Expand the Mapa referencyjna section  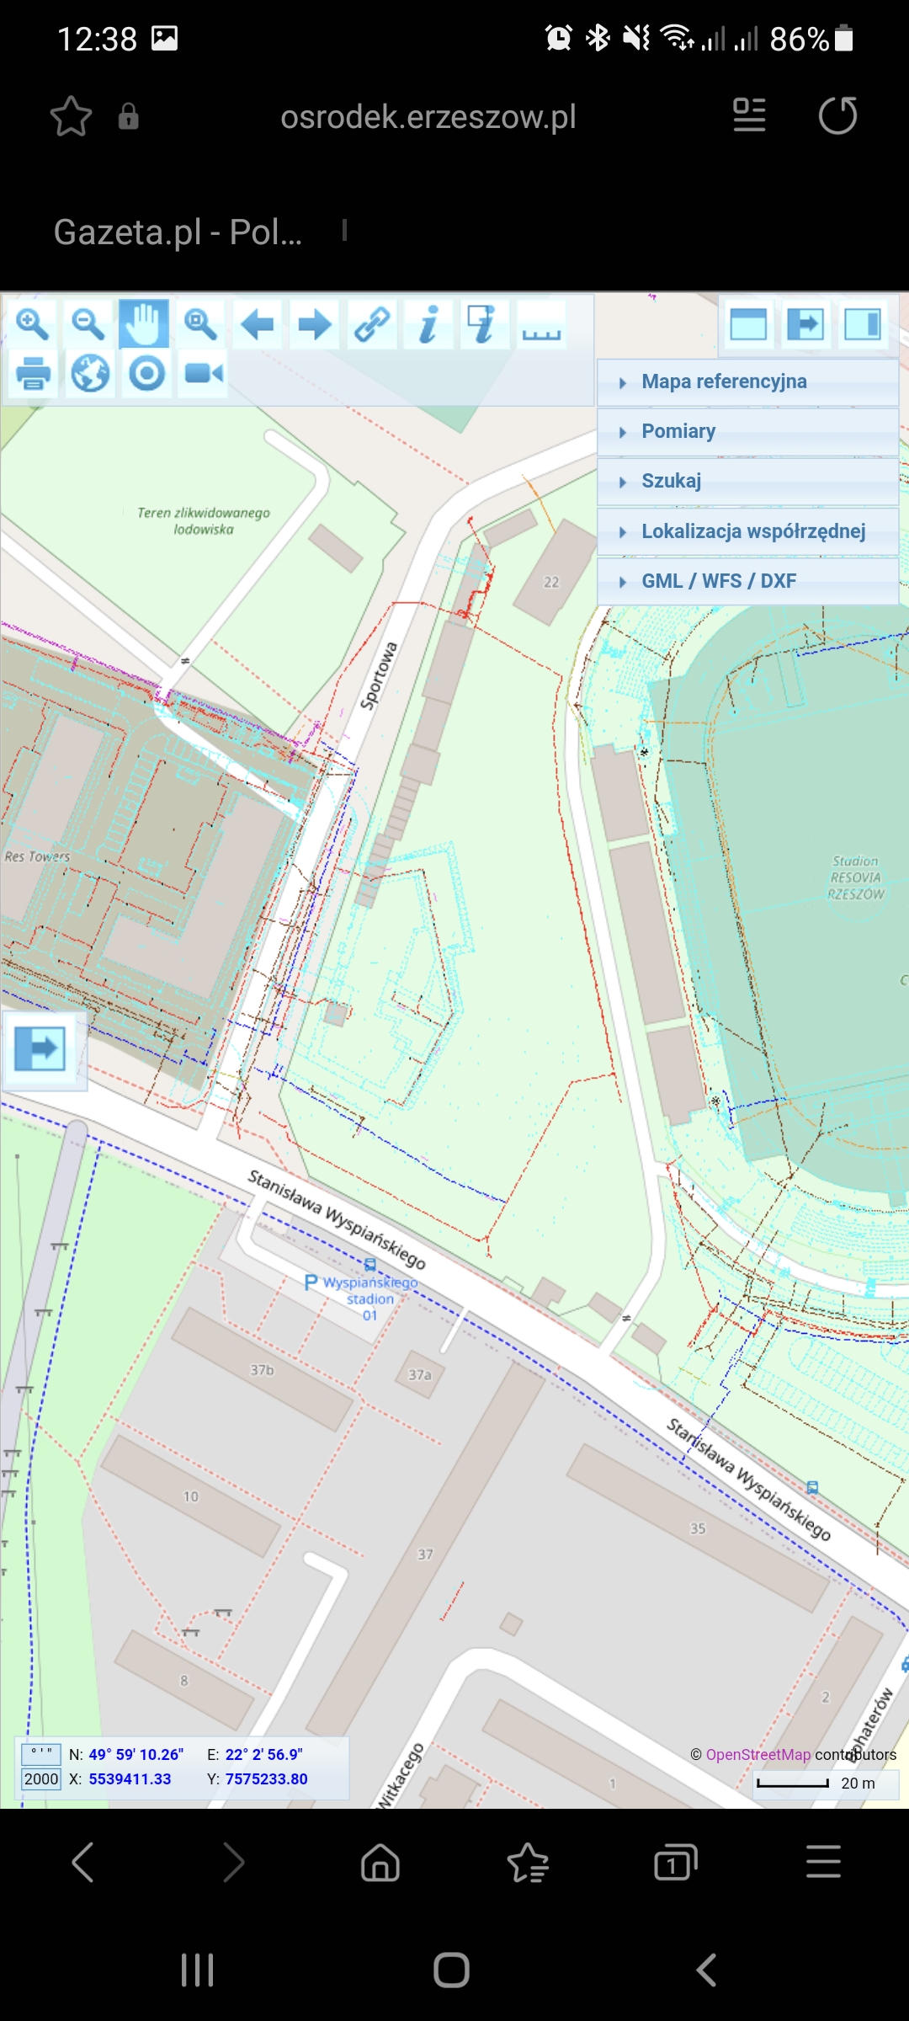(724, 382)
